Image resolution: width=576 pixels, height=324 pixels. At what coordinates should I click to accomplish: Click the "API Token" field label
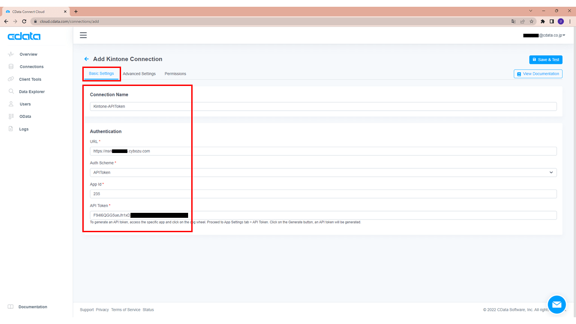pyautogui.click(x=99, y=206)
